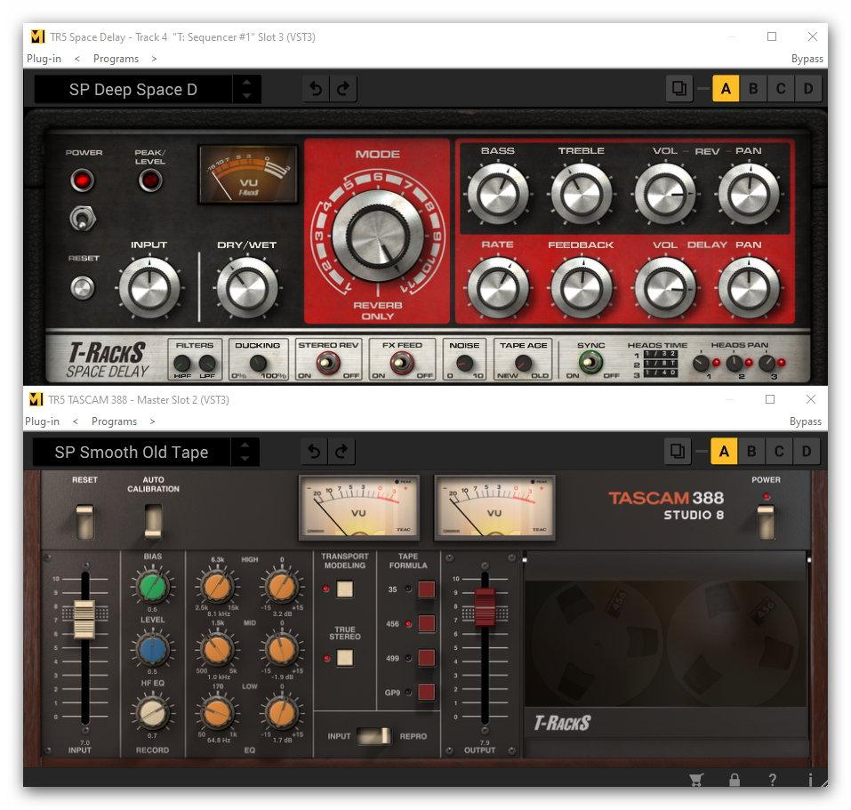Click the right TASCAM VU meter
The image size is (851, 810).
pyautogui.click(x=494, y=508)
